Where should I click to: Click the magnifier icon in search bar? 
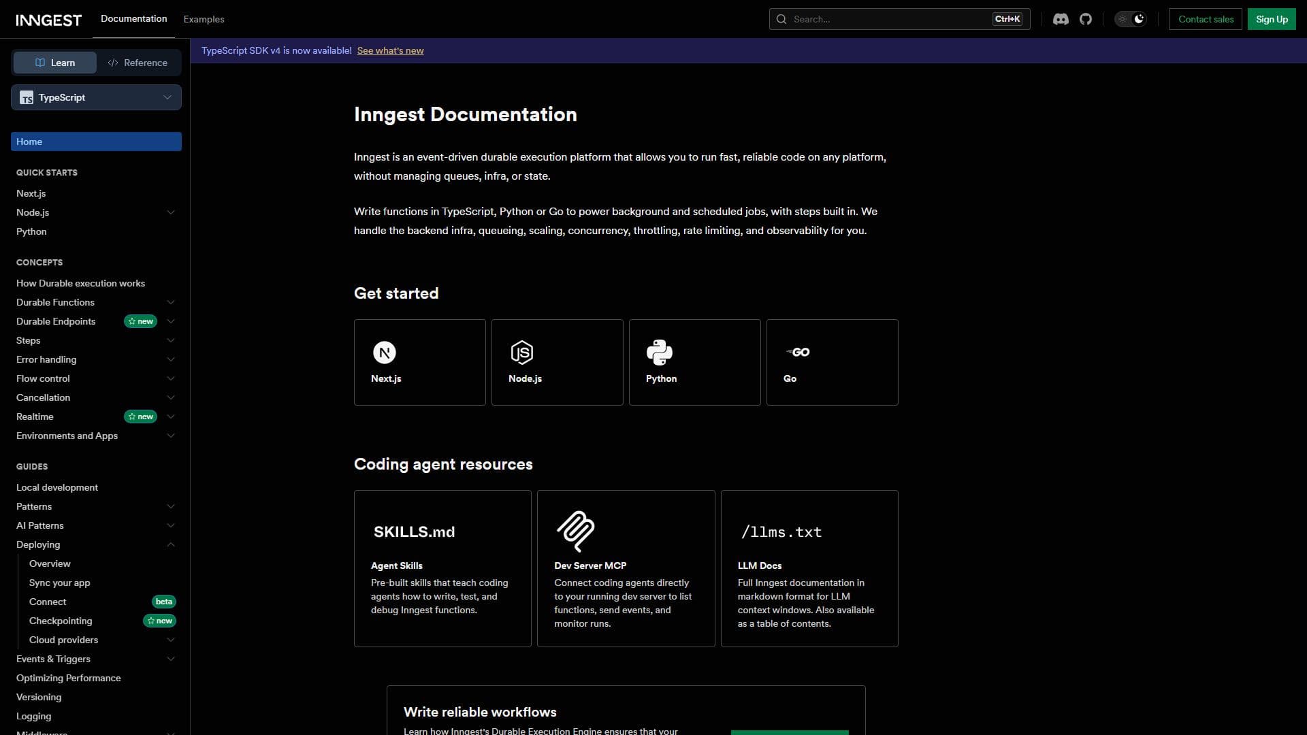(x=781, y=19)
